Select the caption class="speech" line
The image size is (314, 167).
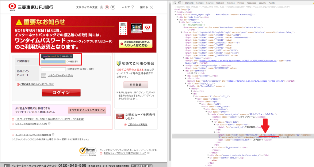(239, 117)
